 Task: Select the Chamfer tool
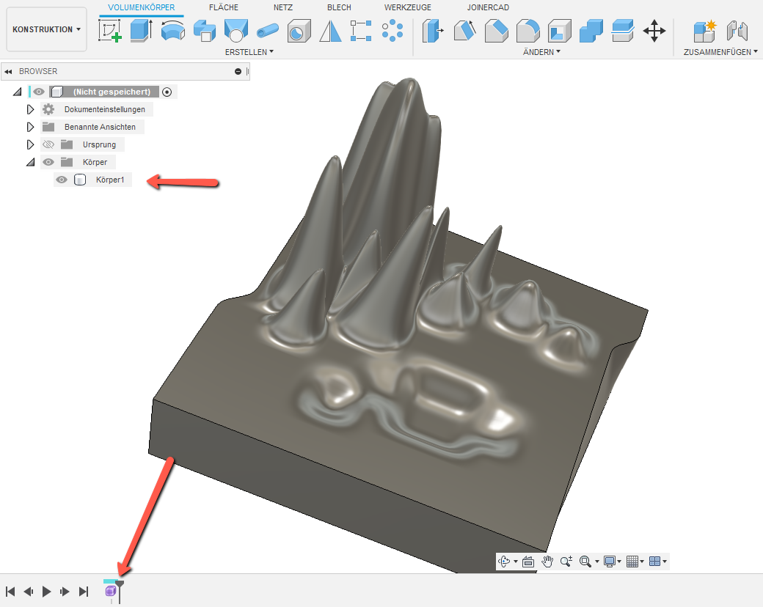[497, 31]
